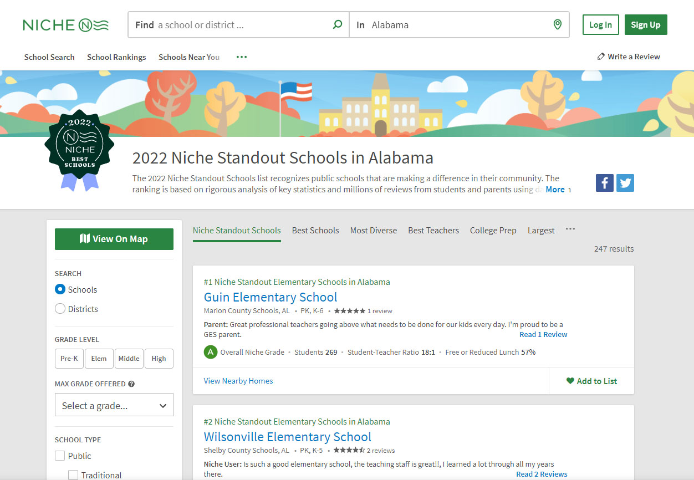Select the Districts radio button
This screenshot has width=694, height=480.
click(x=60, y=309)
